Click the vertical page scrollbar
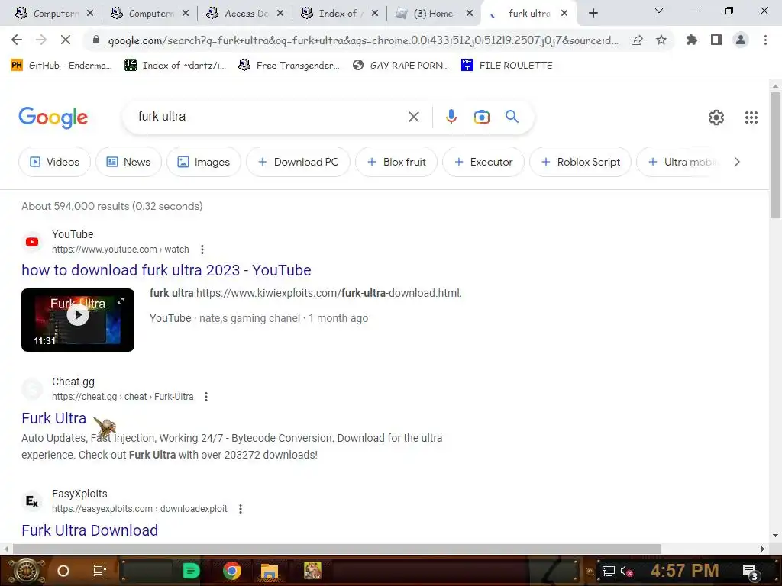782x586 pixels. click(775, 154)
